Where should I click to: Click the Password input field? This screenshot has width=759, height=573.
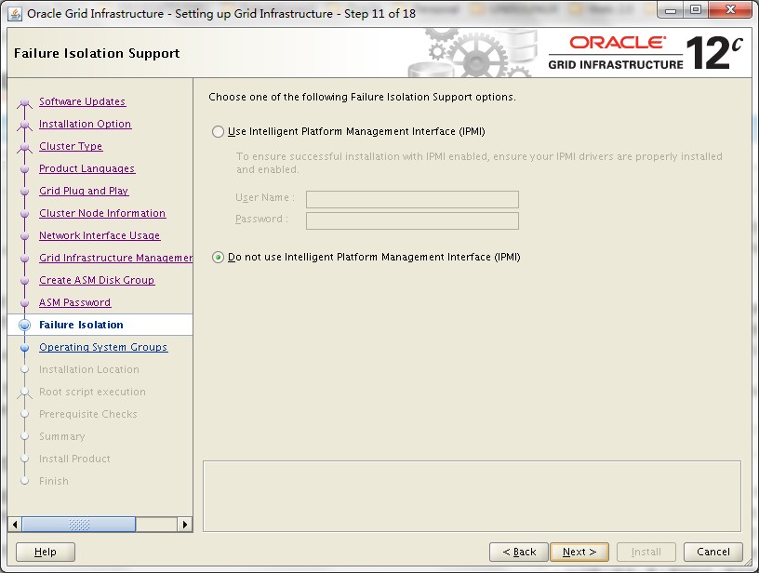pos(412,220)
